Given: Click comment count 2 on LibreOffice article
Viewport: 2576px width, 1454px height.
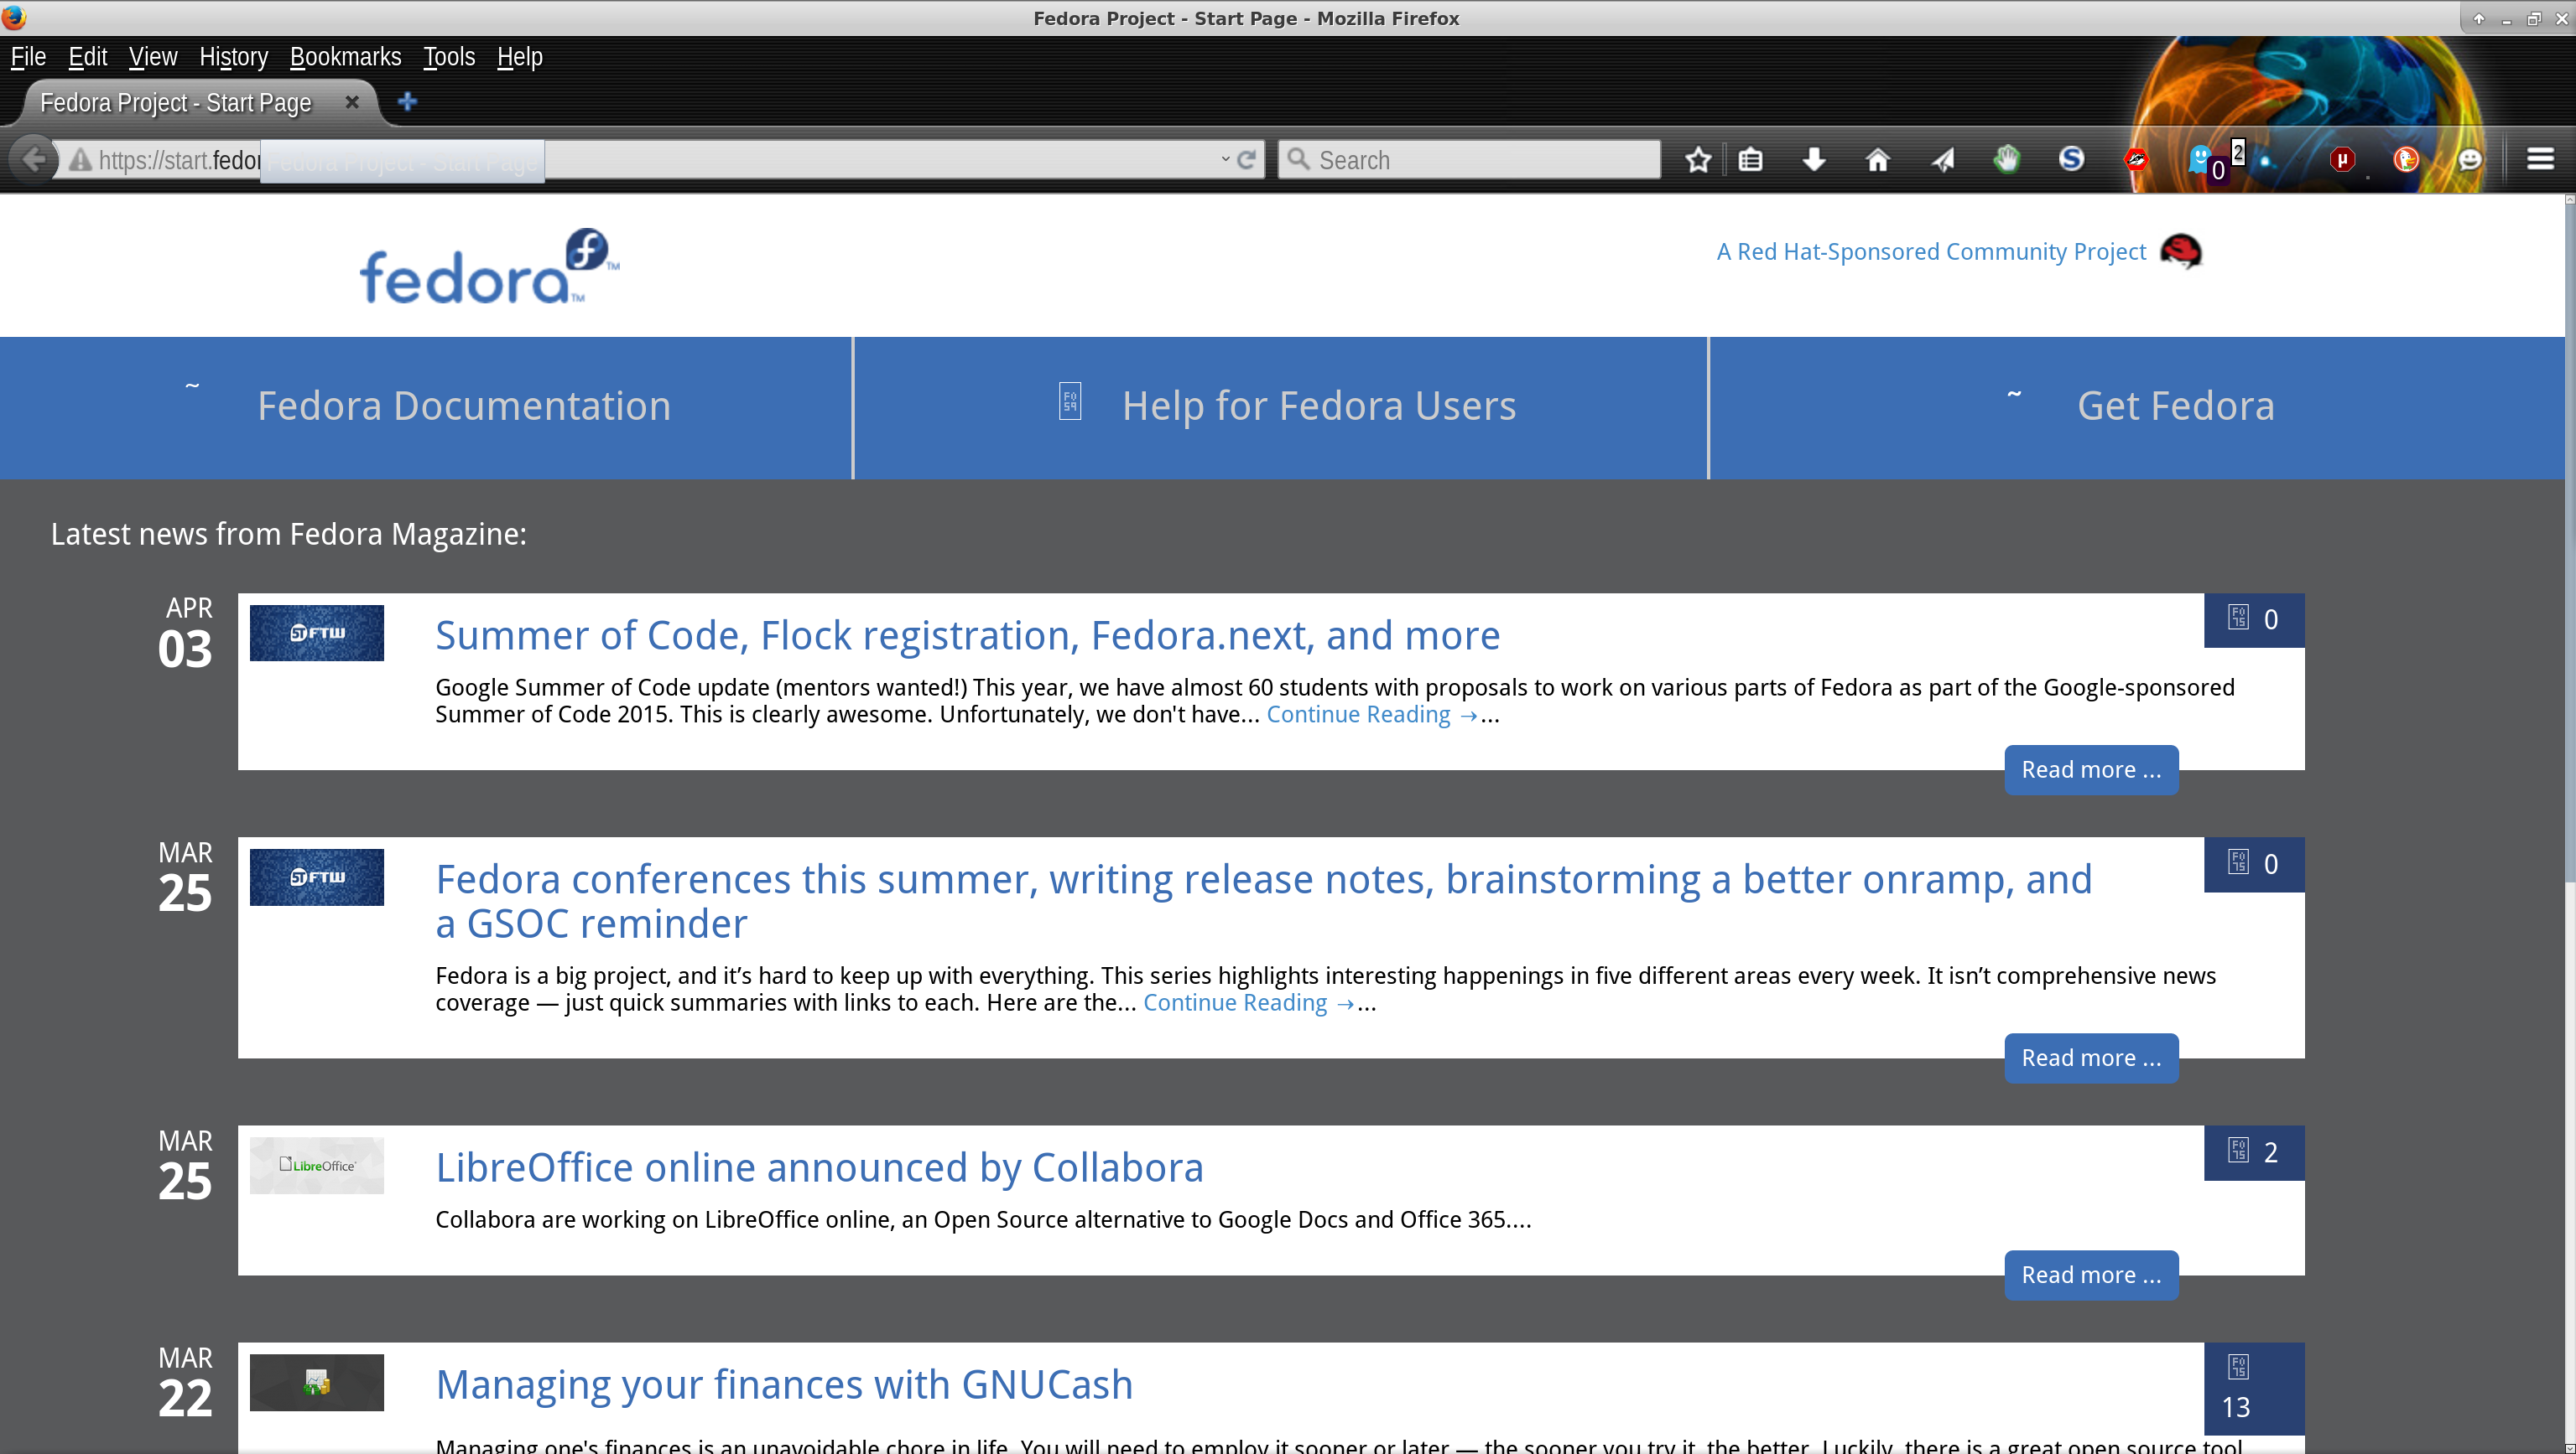Looking at the screenshot, I should (x=2254, y=1152).
